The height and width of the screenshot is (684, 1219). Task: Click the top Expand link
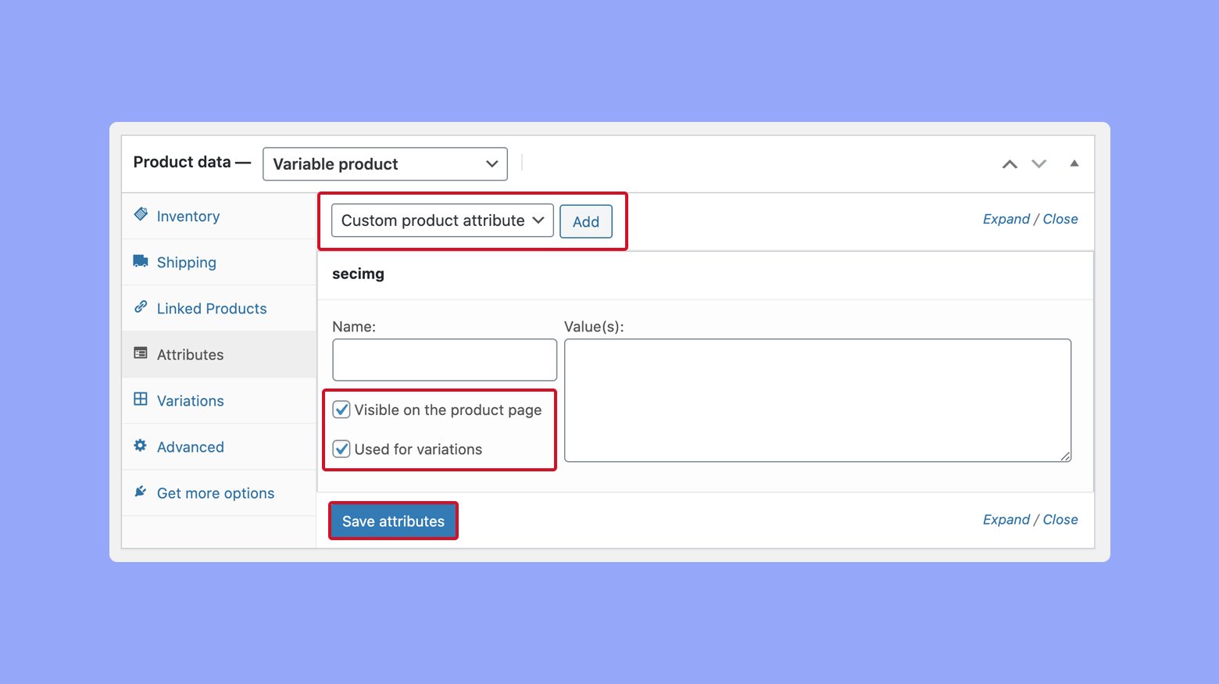pos(1006,220)
